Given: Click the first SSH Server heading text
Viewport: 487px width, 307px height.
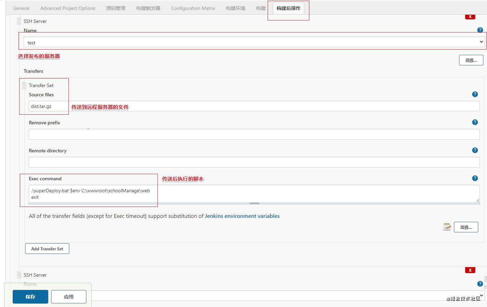Looking at the screenshot, I should [35, 21].
